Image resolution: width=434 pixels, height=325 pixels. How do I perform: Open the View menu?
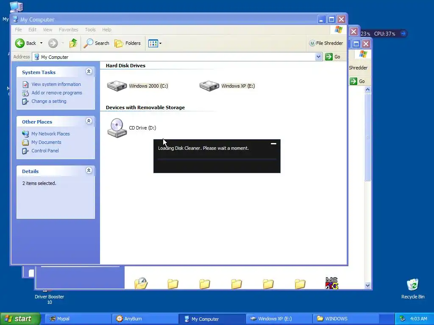click(x=47, y=30)
